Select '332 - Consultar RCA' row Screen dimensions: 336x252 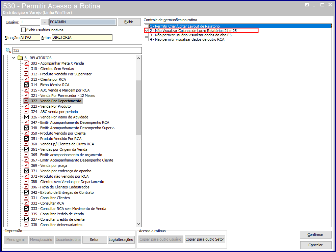(x=48, y=203)
